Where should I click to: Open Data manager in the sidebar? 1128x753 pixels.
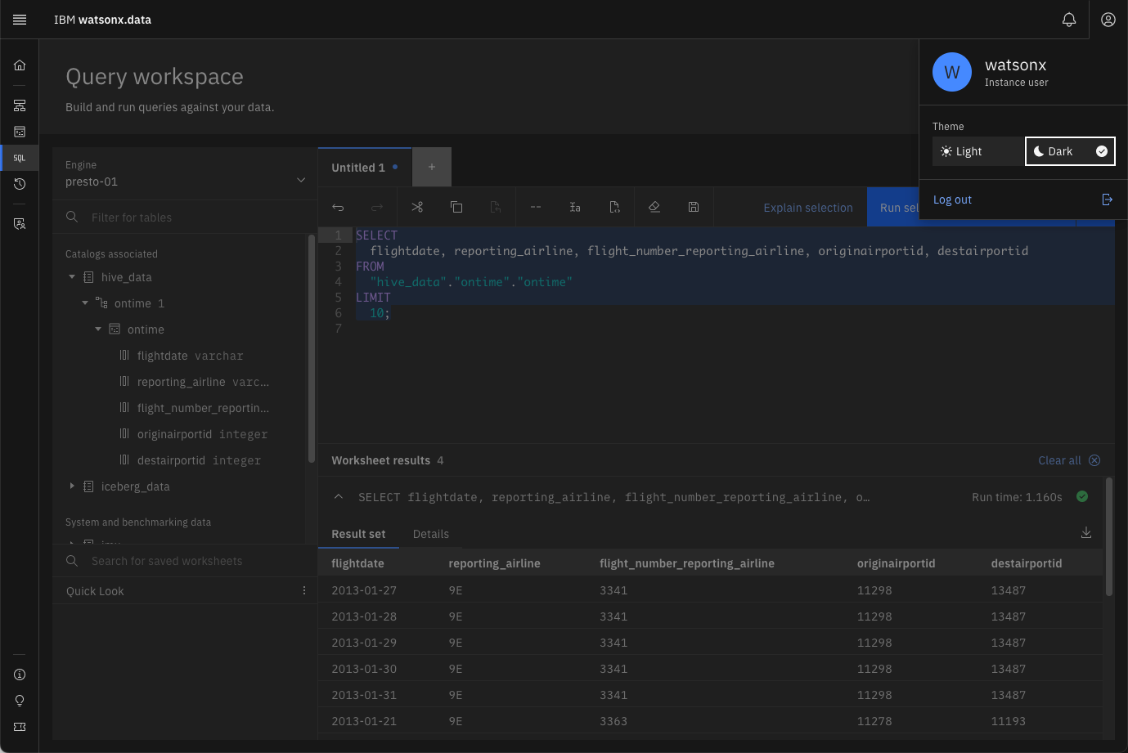point(20,132)
